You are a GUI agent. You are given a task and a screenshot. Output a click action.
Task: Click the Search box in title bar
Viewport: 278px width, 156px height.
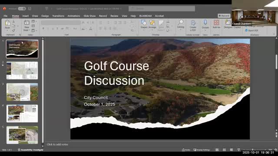162,9
